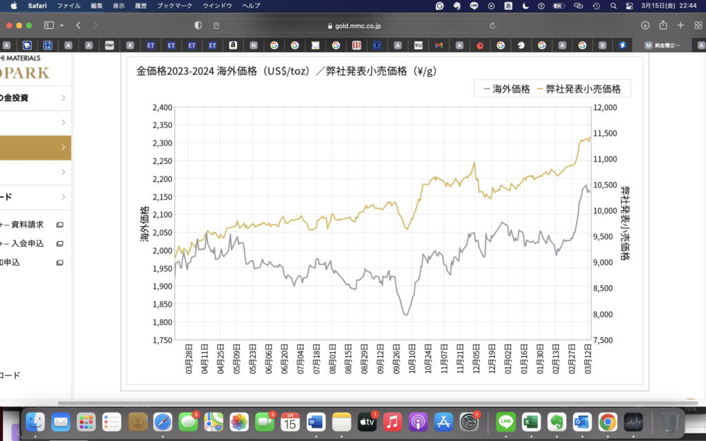Open the 履歴 menu in the menu bar

[x=141, y=6]
